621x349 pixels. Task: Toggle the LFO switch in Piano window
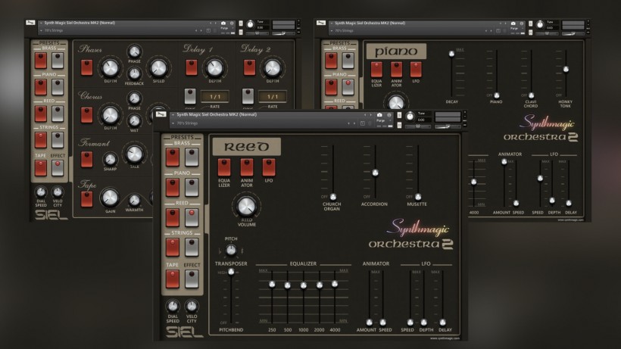pyautogui.click(x=416, y=70)
